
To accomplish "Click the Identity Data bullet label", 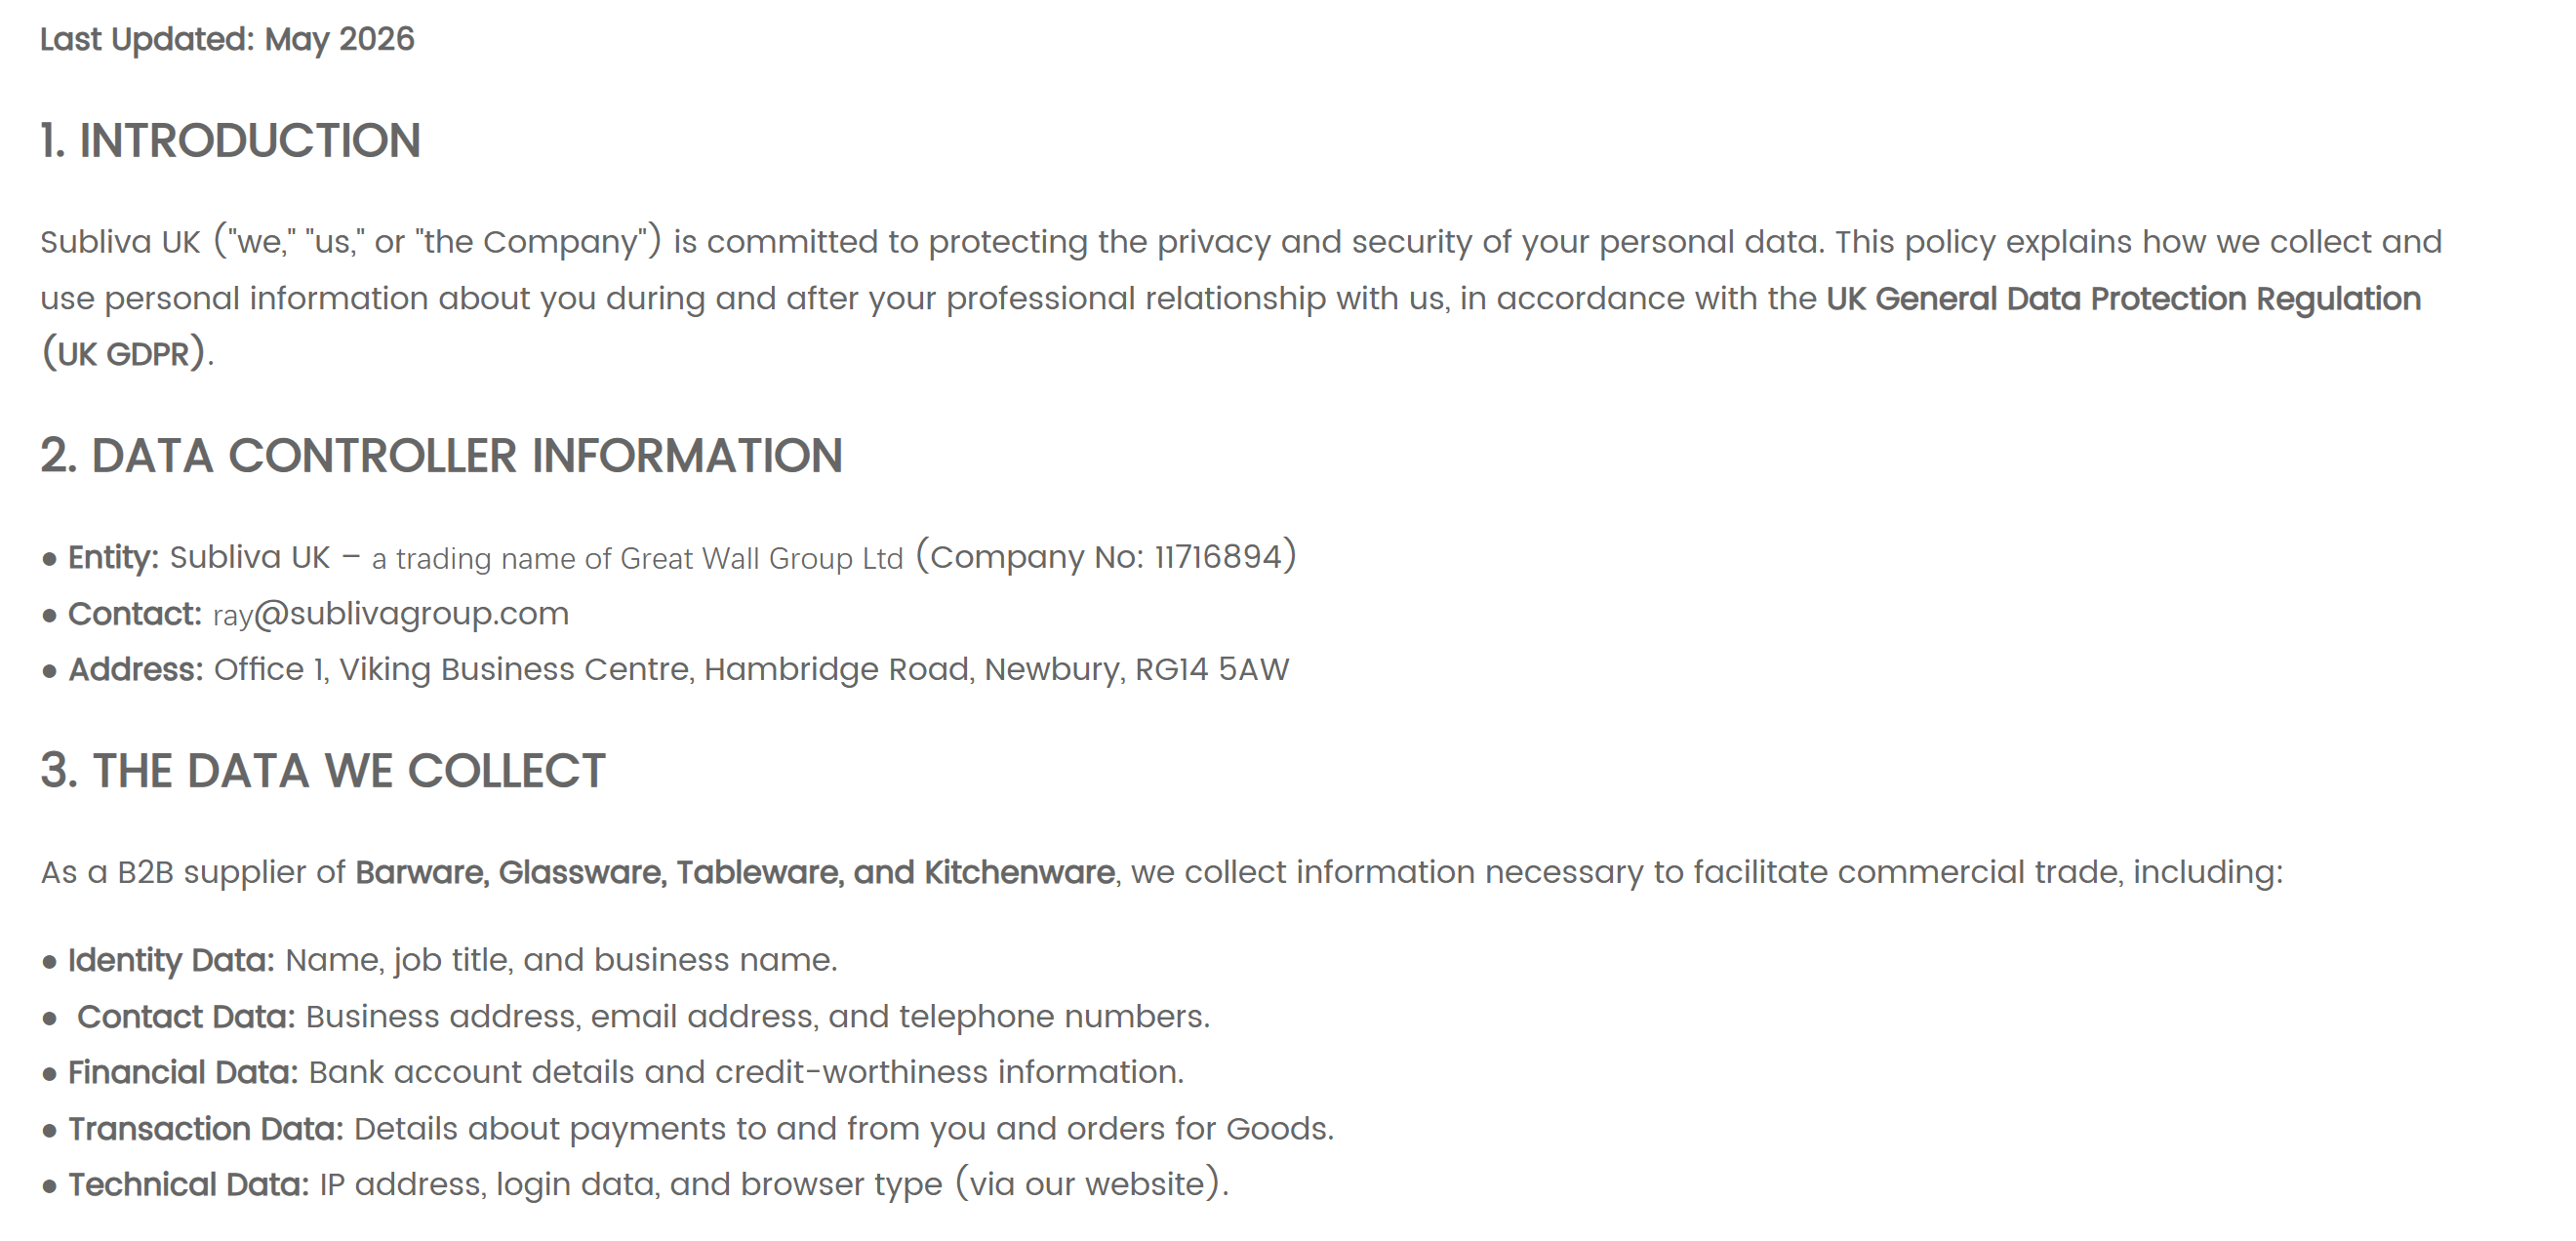I will point(171,961).
